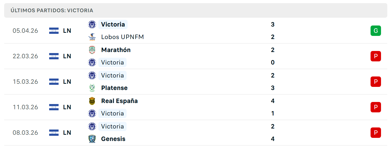Open Real España team link
Viewport: 392px width, 148px height.
[120, 101]
